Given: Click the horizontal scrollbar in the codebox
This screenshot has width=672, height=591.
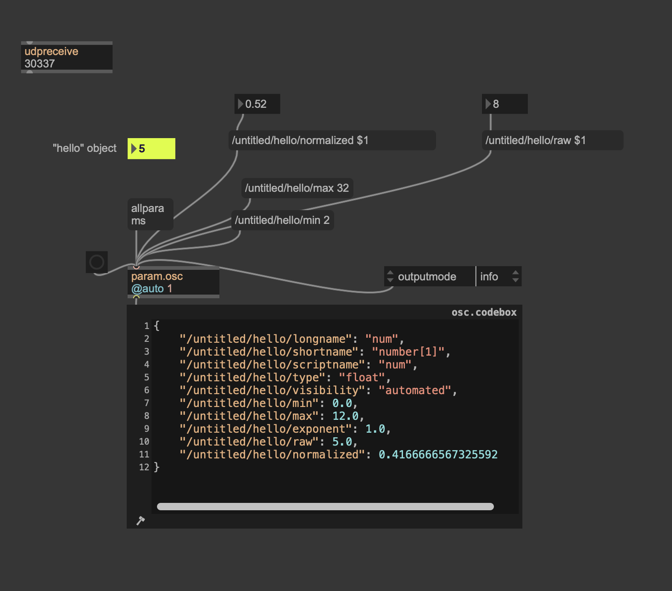Looking at the screenshot, I should point(325,507).
